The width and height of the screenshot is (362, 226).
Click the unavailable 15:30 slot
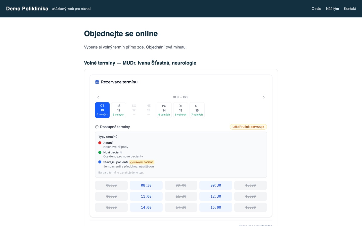click(x=251, y=207)
